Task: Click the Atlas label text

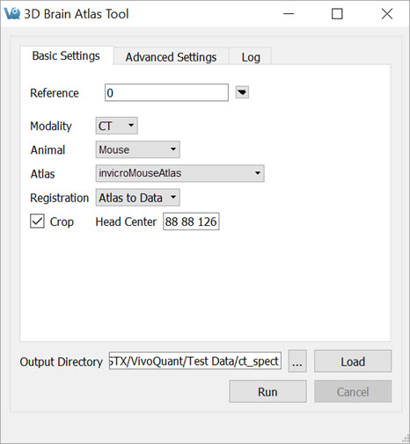Action: (42, 174)
